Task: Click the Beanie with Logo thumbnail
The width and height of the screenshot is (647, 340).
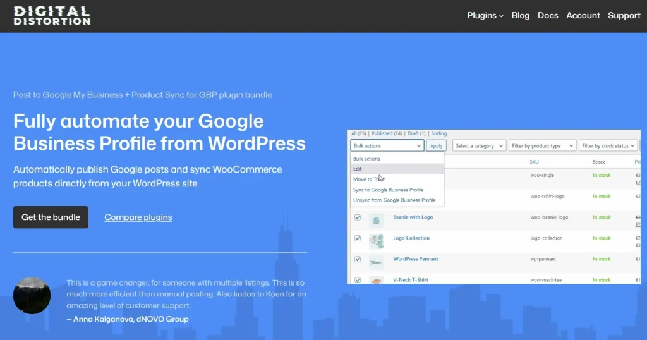Action: 376,221
